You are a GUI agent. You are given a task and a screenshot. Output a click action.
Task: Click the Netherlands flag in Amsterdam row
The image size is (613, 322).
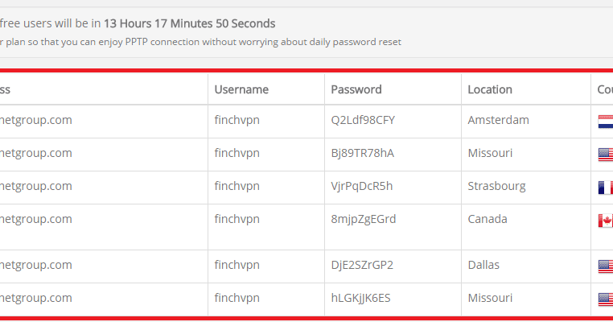pos(606,122)
